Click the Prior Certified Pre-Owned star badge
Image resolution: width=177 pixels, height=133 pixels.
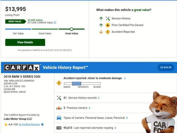pyautogui.click(x=108, y=25)
